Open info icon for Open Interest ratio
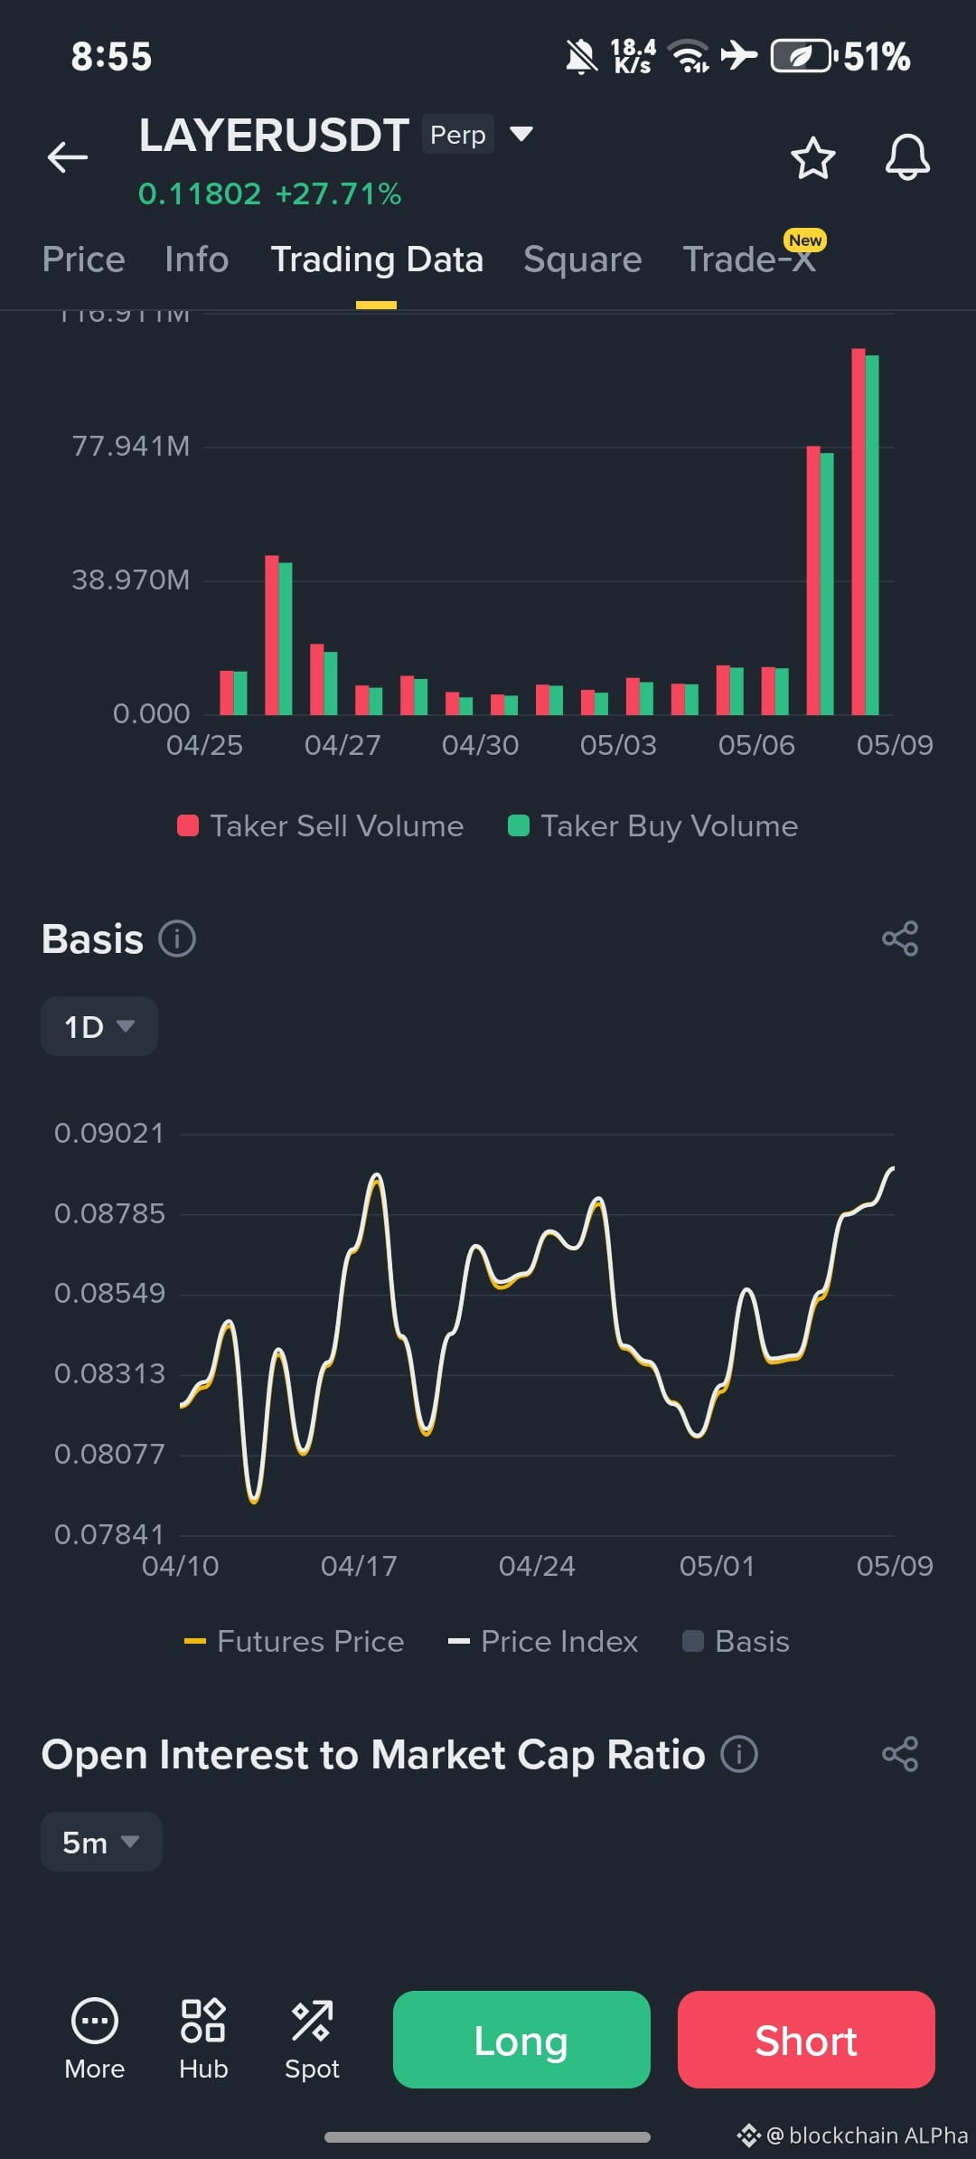976x2159 pixels. click(739, 1754)
